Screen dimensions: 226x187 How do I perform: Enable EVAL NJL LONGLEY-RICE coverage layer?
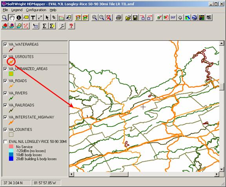[5, 142]
